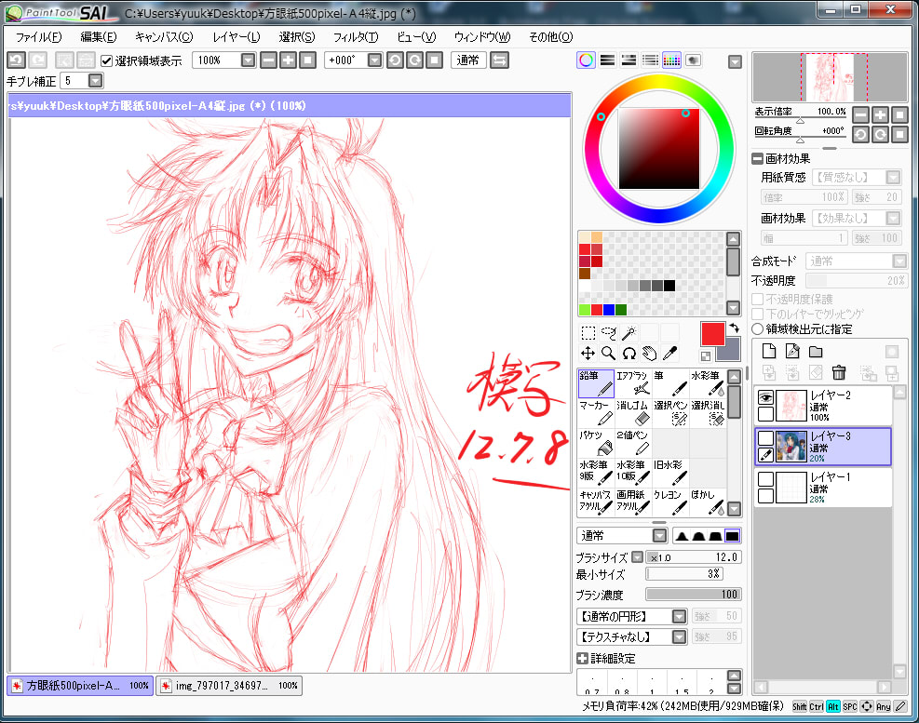The height and width of the screenshot is (723, 919).
Task: Open the キャンバス(C) menu
Action: click(164, 37)
